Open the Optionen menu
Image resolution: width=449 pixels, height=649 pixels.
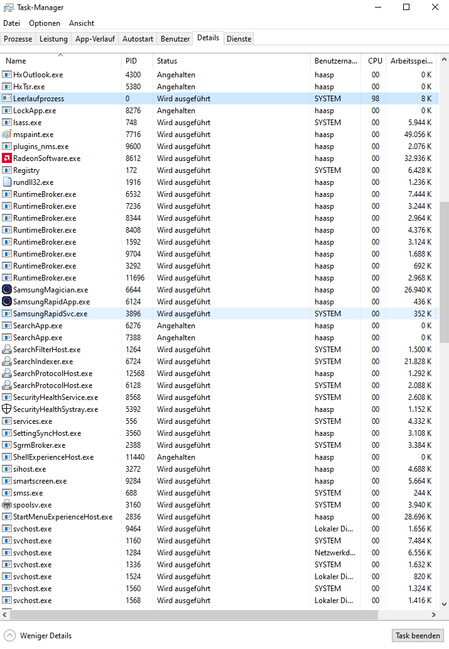click(x=45, y=23)
